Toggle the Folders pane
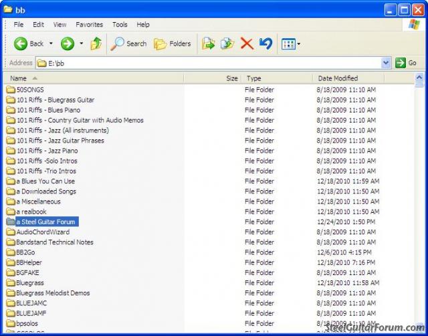Screen dimensions: 428x336 pyautogui.click(x=172, y=44)
